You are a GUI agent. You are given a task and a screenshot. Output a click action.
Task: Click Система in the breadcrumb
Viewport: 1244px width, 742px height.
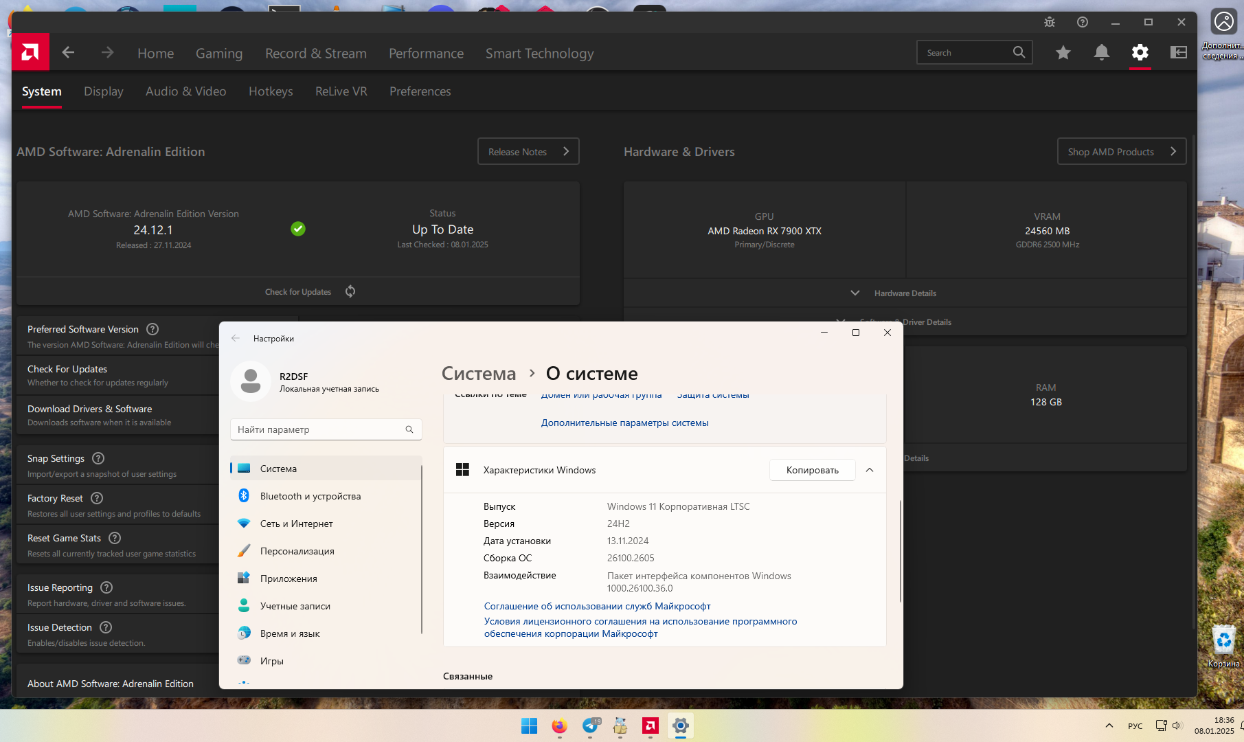point(479,373)
